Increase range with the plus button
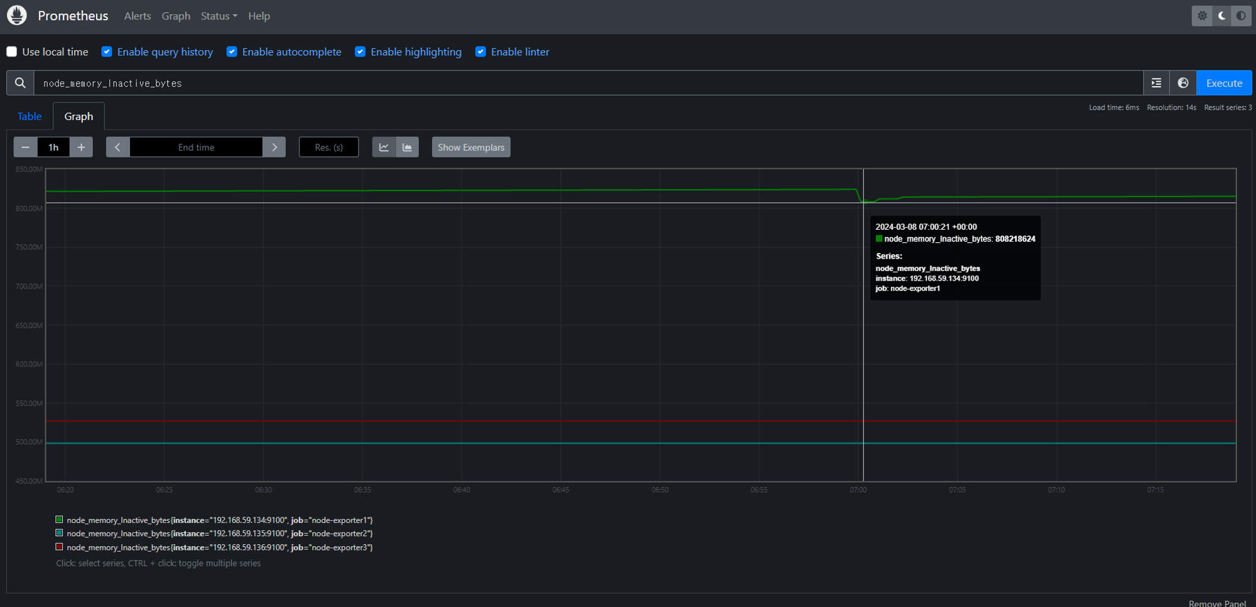This screenshot has width=1256, height=607. click(81, 147)
